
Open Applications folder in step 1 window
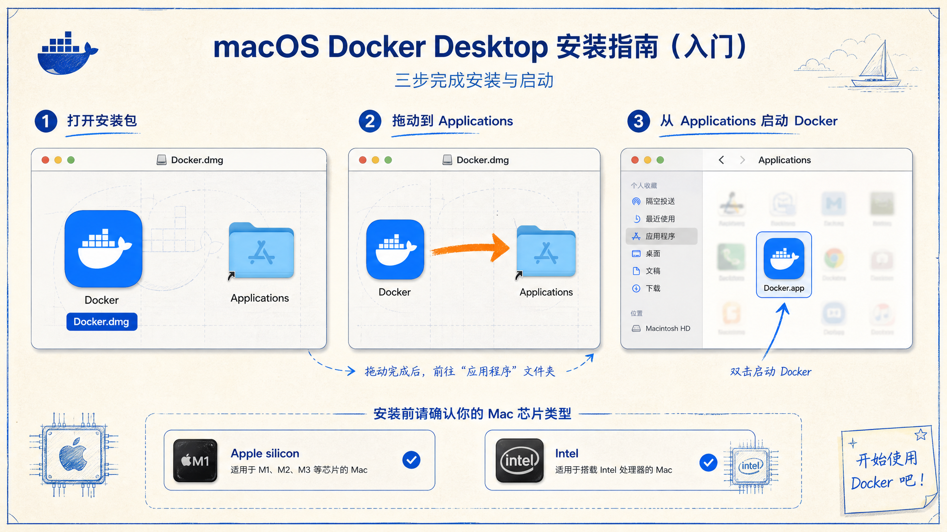point(261,251)
